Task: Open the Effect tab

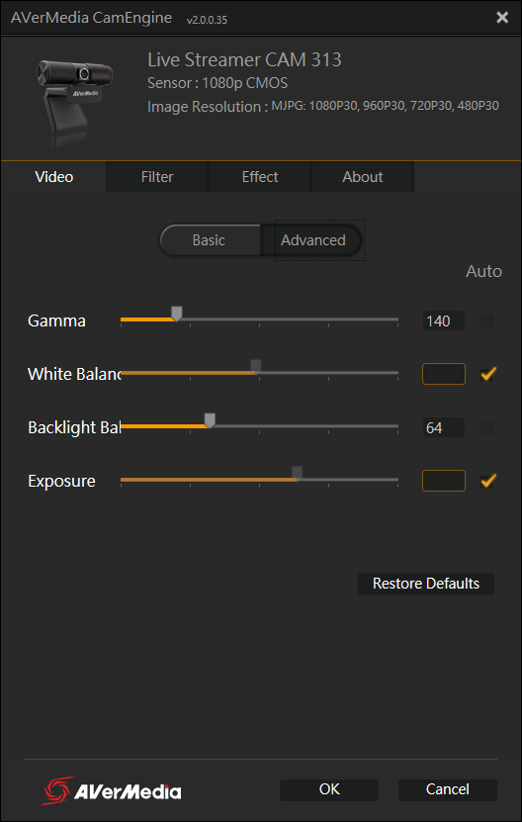Action: coord(260,177)
